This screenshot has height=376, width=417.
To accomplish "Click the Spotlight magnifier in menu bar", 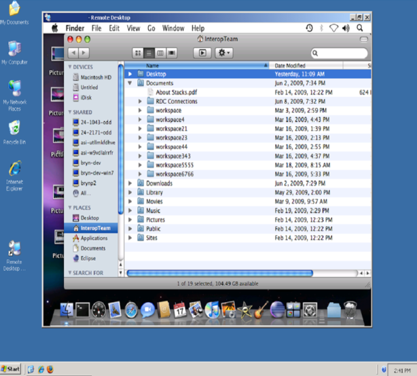I will click(359, 29).
